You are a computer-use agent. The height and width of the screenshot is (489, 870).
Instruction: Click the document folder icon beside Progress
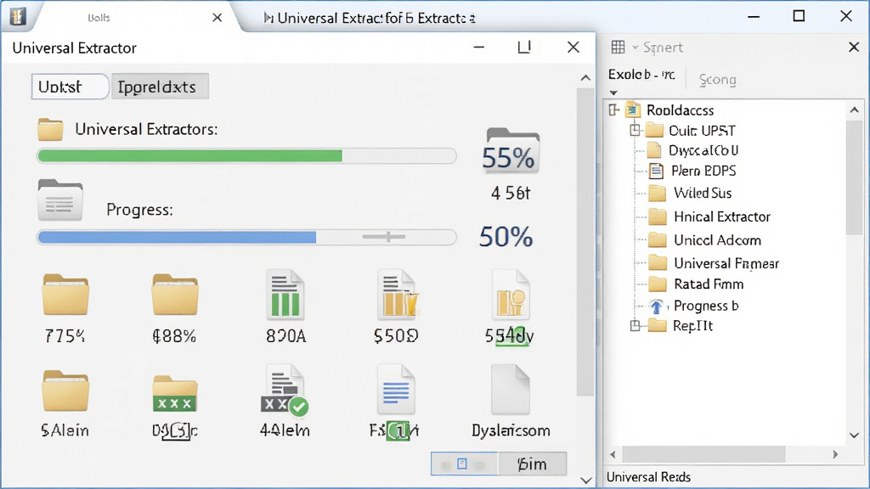(60, 200)
